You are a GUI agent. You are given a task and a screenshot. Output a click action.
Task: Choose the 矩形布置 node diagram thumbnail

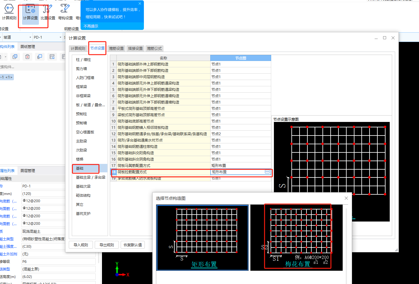click(202, 238)
